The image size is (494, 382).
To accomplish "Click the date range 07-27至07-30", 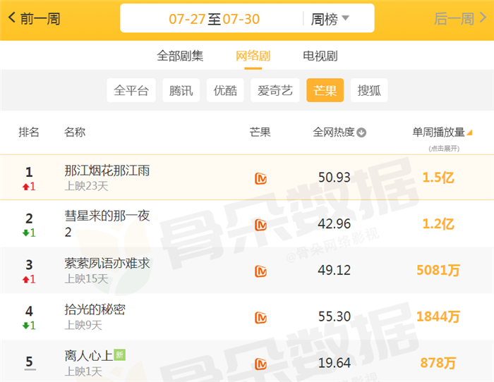I will [215, 19].
